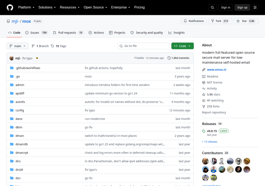This screenshot has width=265, height=186.
Task: Click the branch icon beside 1 Branch
Action: pyautogui.click(x=33, y=46)
